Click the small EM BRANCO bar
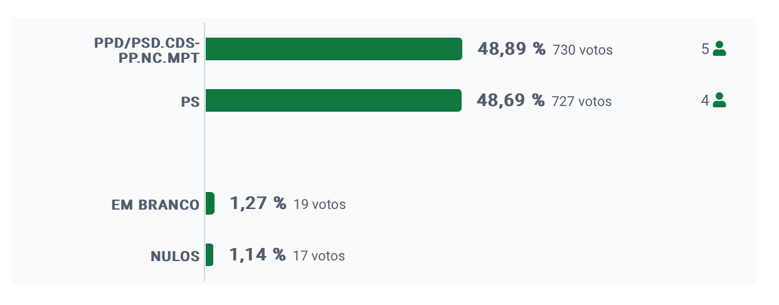Screen dimensions: 779x305 210,203
